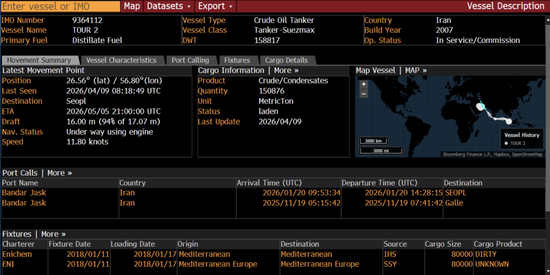Expand the Export dropdown menu
This screenshot has width=550, height=275.
click(x=216, y=6)
